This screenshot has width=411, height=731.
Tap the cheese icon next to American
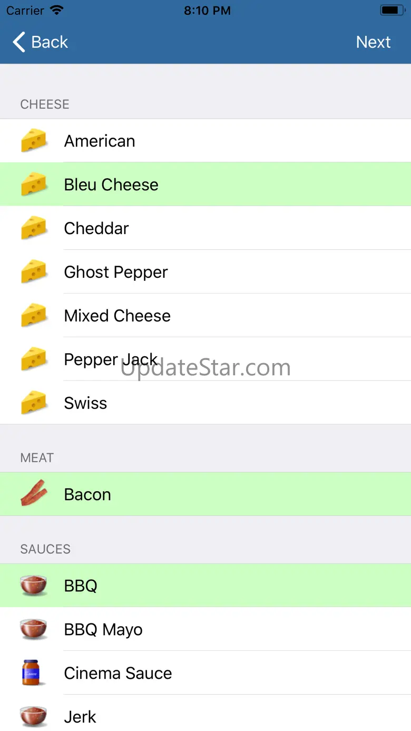34,141
